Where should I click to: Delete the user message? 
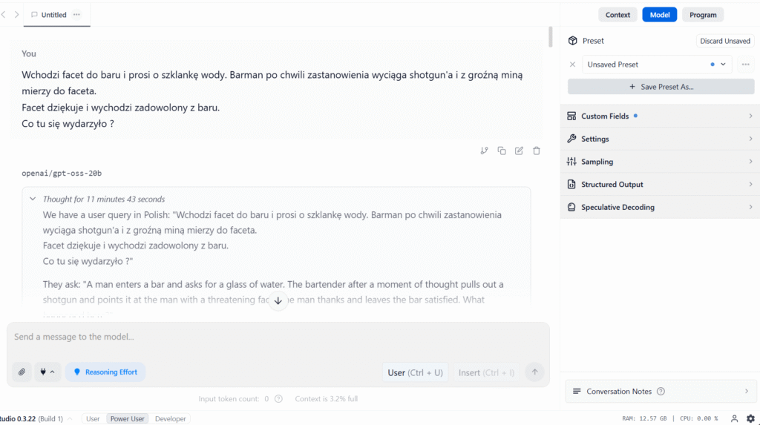pos(537,151)
